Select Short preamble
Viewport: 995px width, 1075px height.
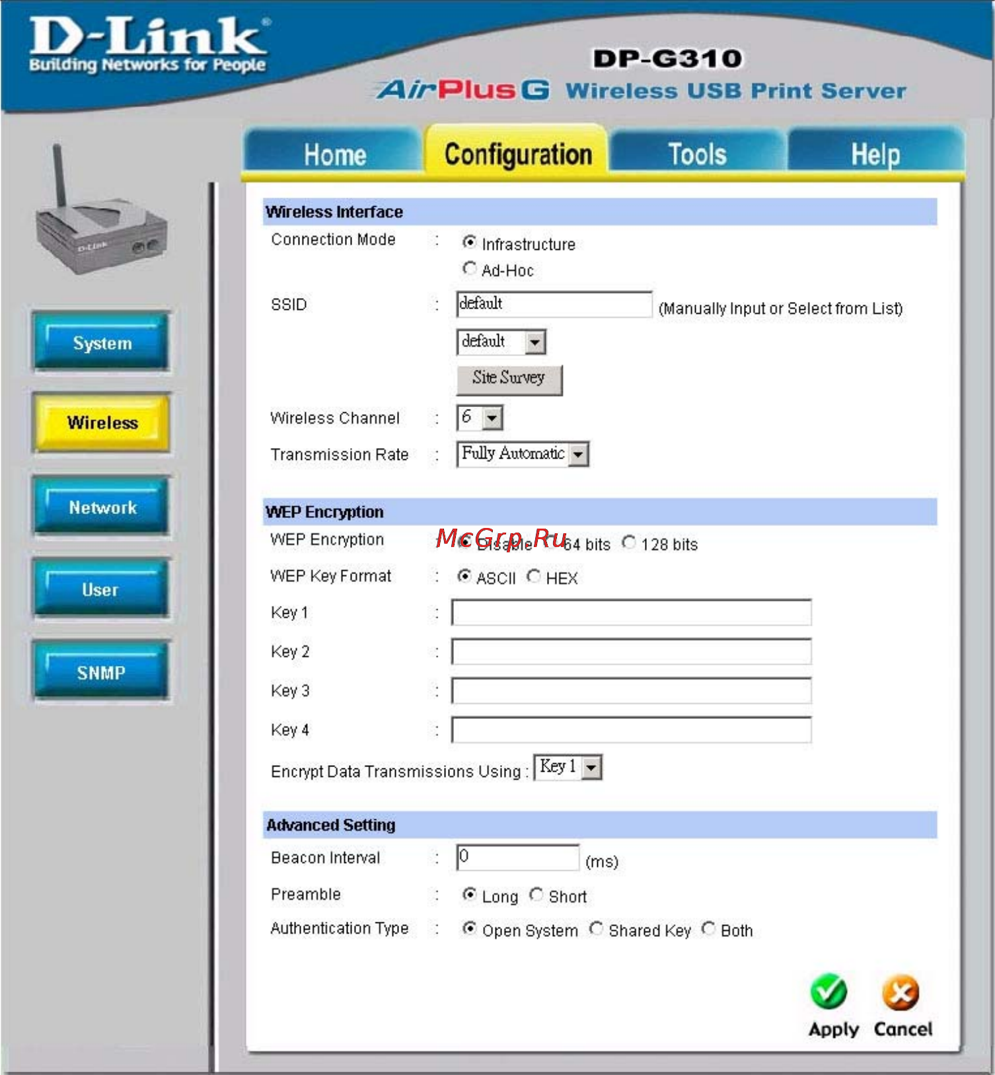coord(536,895)
